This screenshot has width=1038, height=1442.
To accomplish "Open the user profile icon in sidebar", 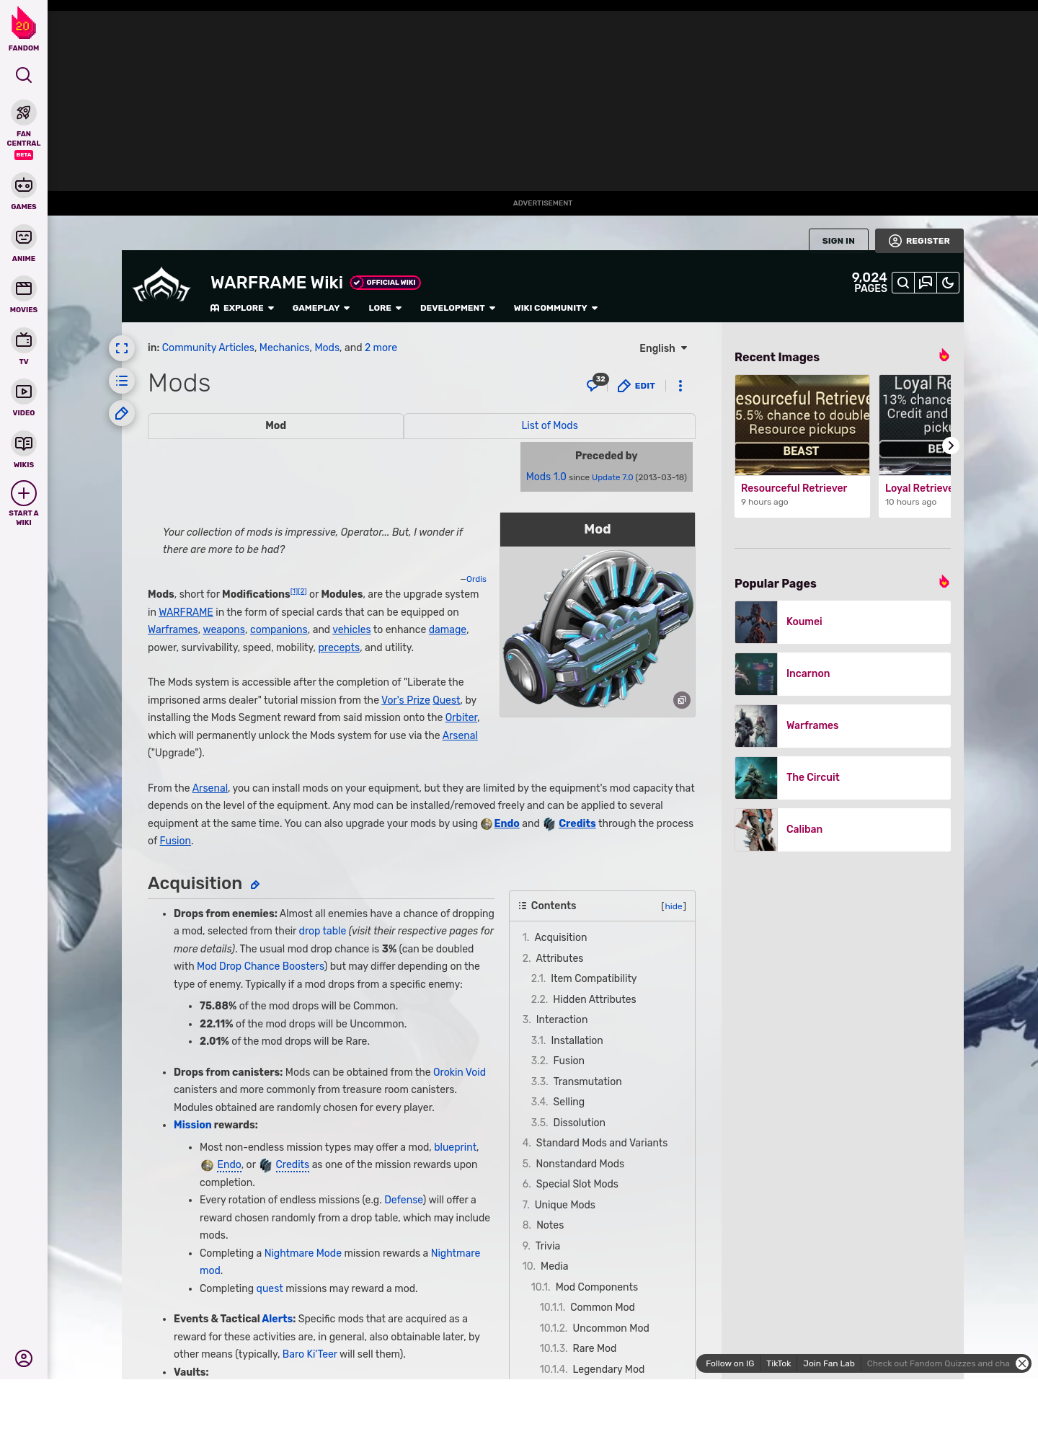I will pos(24,1358).
